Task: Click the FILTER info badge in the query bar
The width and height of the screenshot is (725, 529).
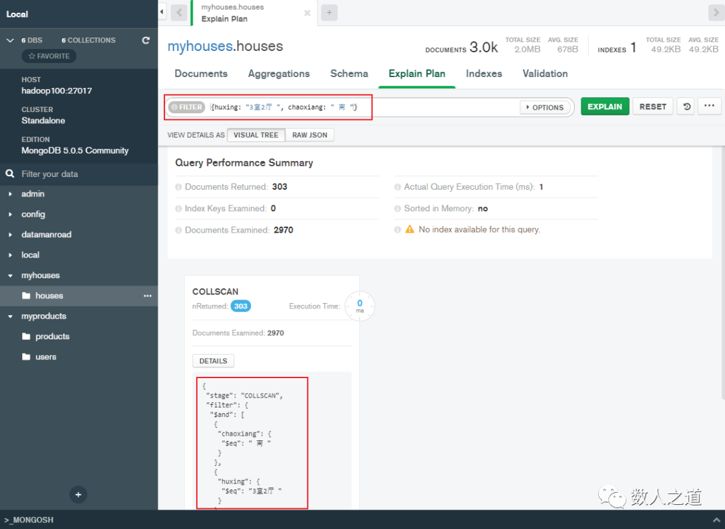Action: [186, 106]
